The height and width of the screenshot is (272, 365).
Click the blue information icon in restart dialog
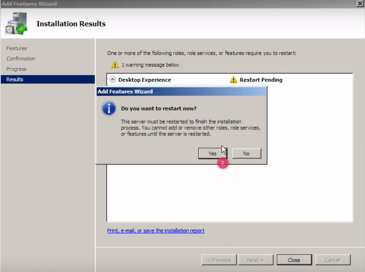pos(109,108)
